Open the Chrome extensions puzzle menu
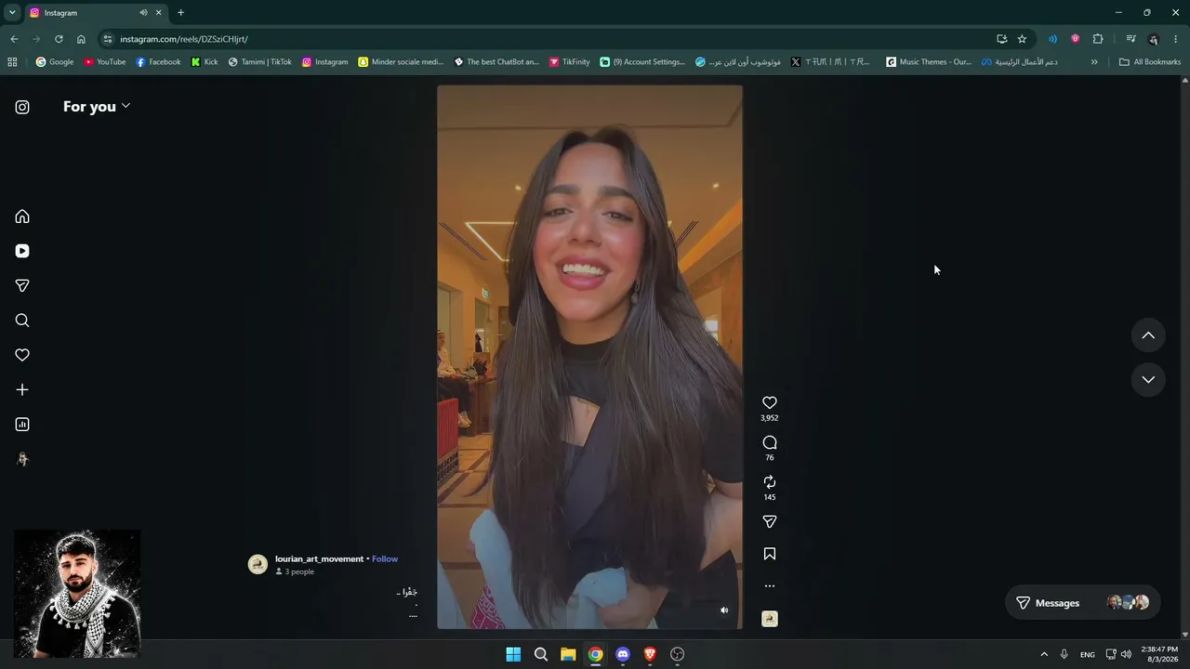 tap(1098, 39)
